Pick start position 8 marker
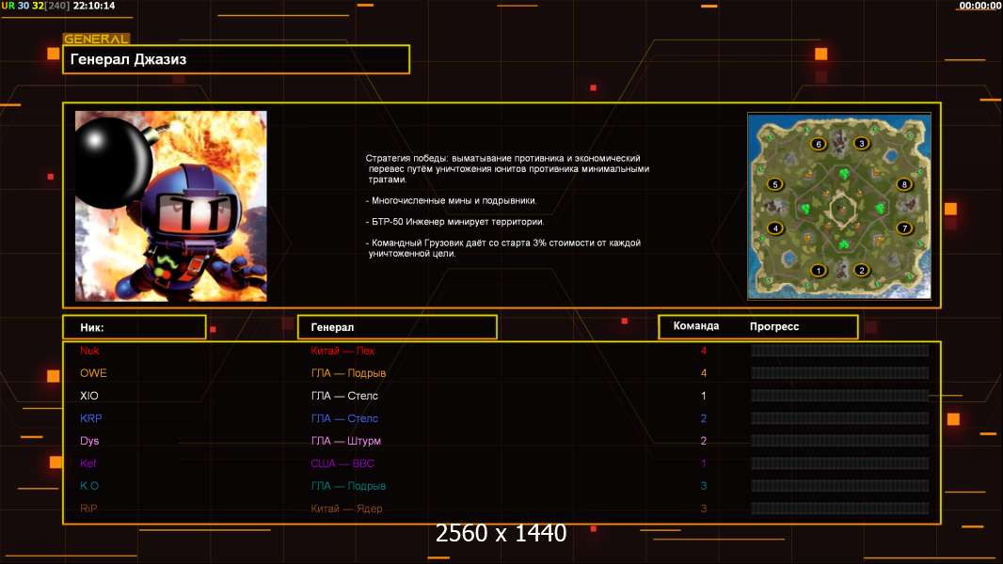This screenshot has width=1003, height=564. point(903,184)
